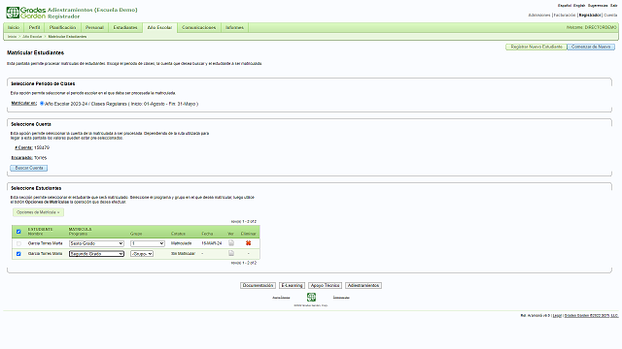Switch language to English
The height and width of the screenshot is (349, 622).
[x=579, y=6]
